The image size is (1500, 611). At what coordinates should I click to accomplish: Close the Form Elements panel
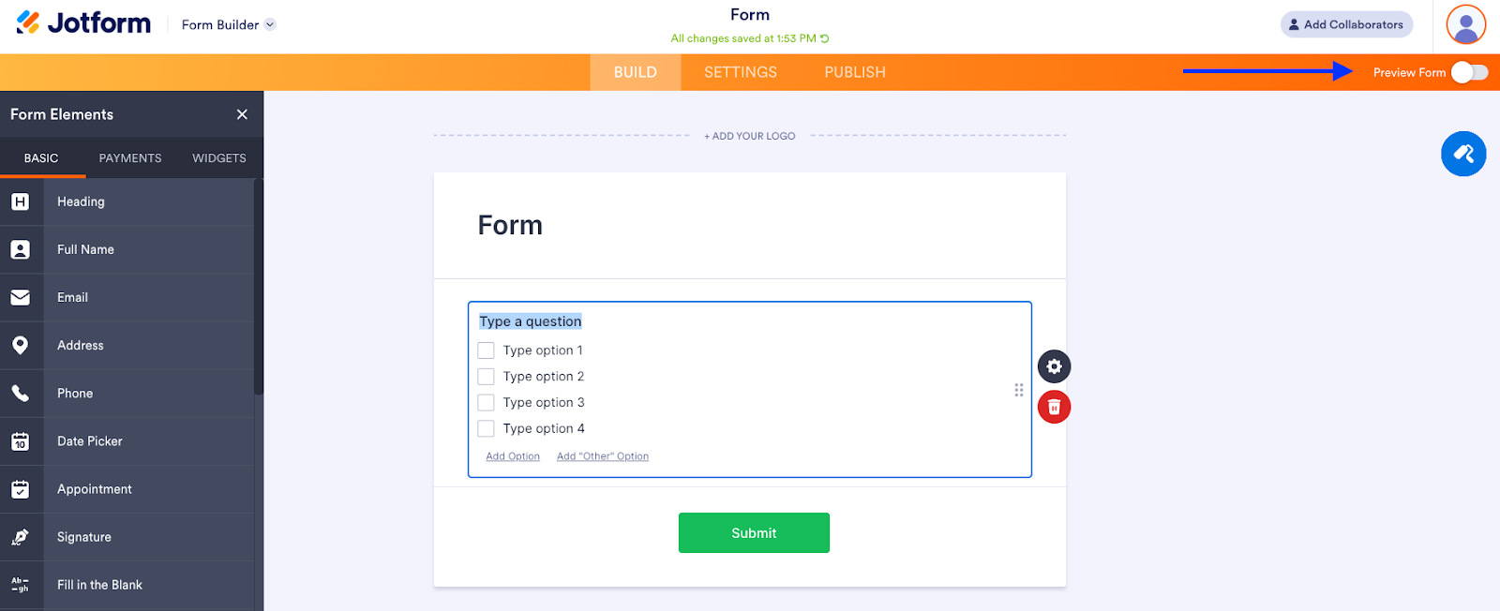(242, 114)
